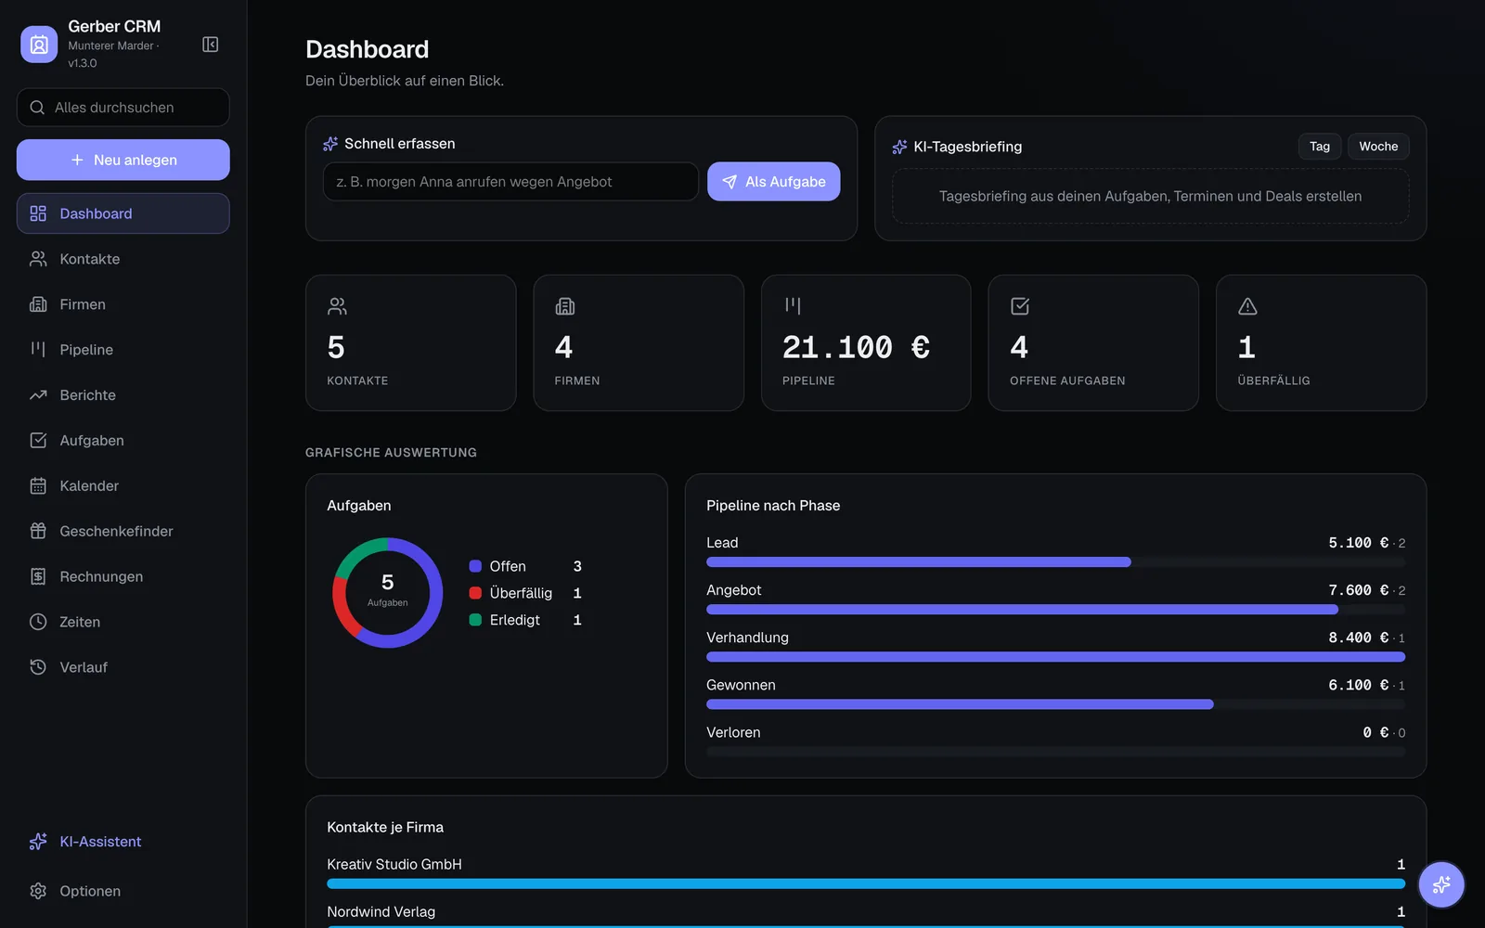Click the Kalender icon in sidebar
Viewport: 1485px width, 928px height.
[x=38, y=486]
